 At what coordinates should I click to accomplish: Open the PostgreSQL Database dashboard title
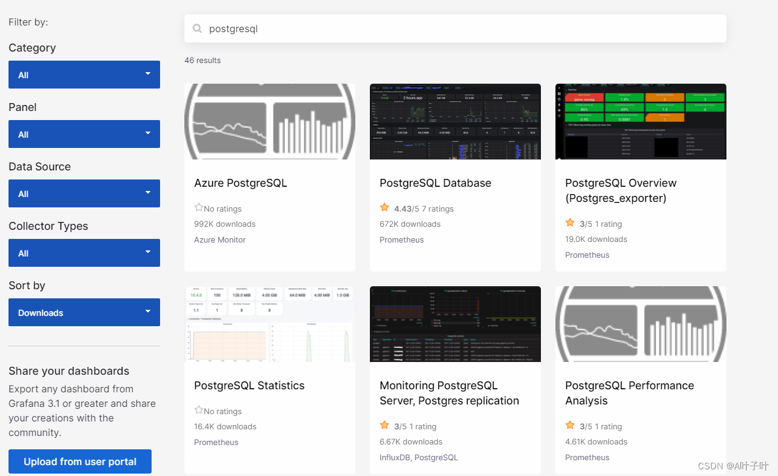pos(435,183)
